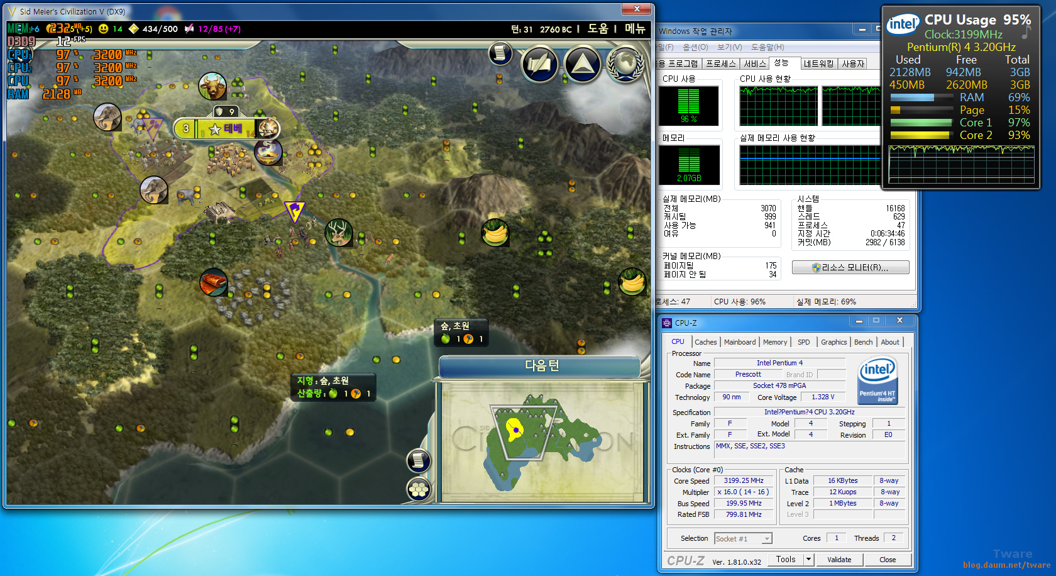This screenshot has width=1056, height=576.
Task: Open the Thebes city banner 테베
Action: [x=226, y=128]
